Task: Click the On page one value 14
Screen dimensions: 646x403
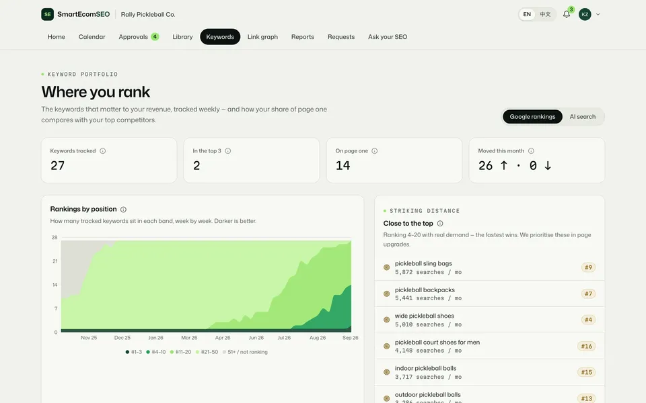Action: (x=343, y=166)
